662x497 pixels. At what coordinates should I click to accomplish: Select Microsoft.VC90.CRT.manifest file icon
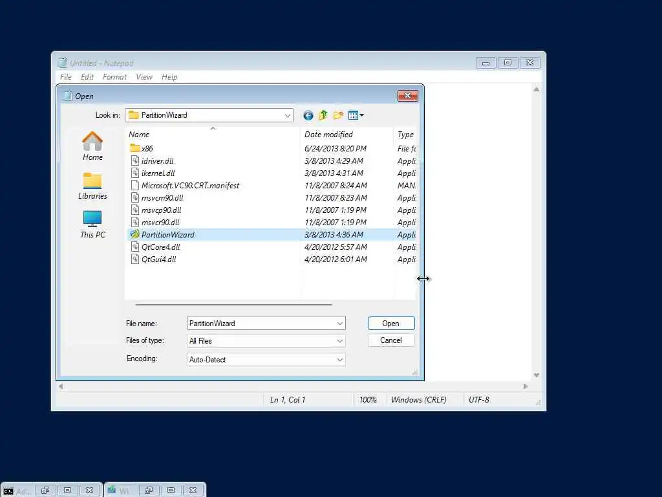(x=135, y=185)
